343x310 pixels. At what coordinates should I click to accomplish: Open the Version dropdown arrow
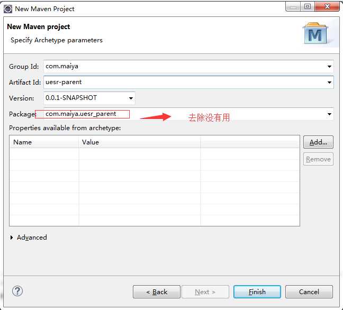[x=131, y=98]
